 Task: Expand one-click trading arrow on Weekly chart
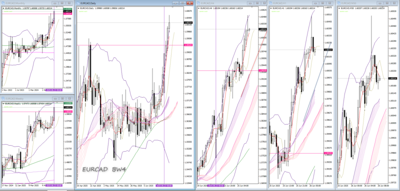(x=3, y=104)
